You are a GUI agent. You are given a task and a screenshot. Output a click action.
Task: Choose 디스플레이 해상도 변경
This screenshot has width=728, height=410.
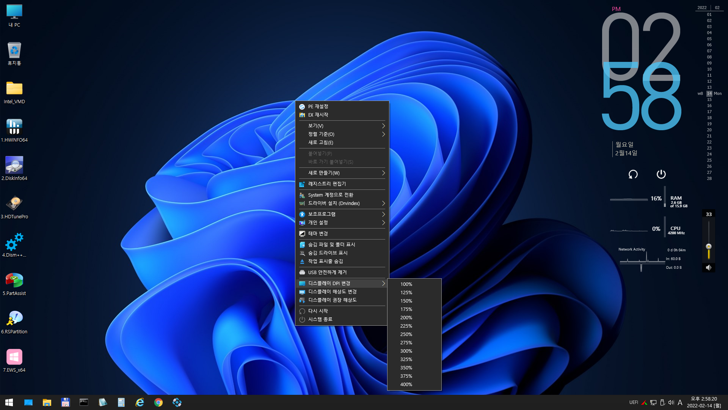[342, 292]
